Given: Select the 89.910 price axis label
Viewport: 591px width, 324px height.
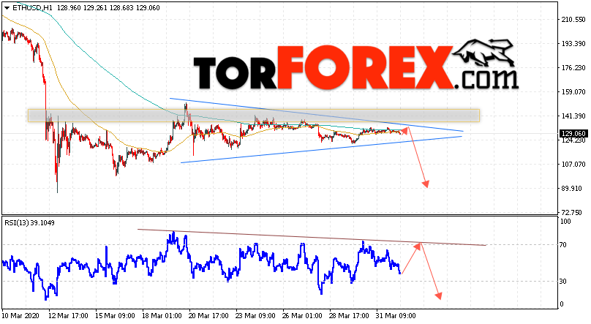Looking at the screenshot, I should 573,189.
